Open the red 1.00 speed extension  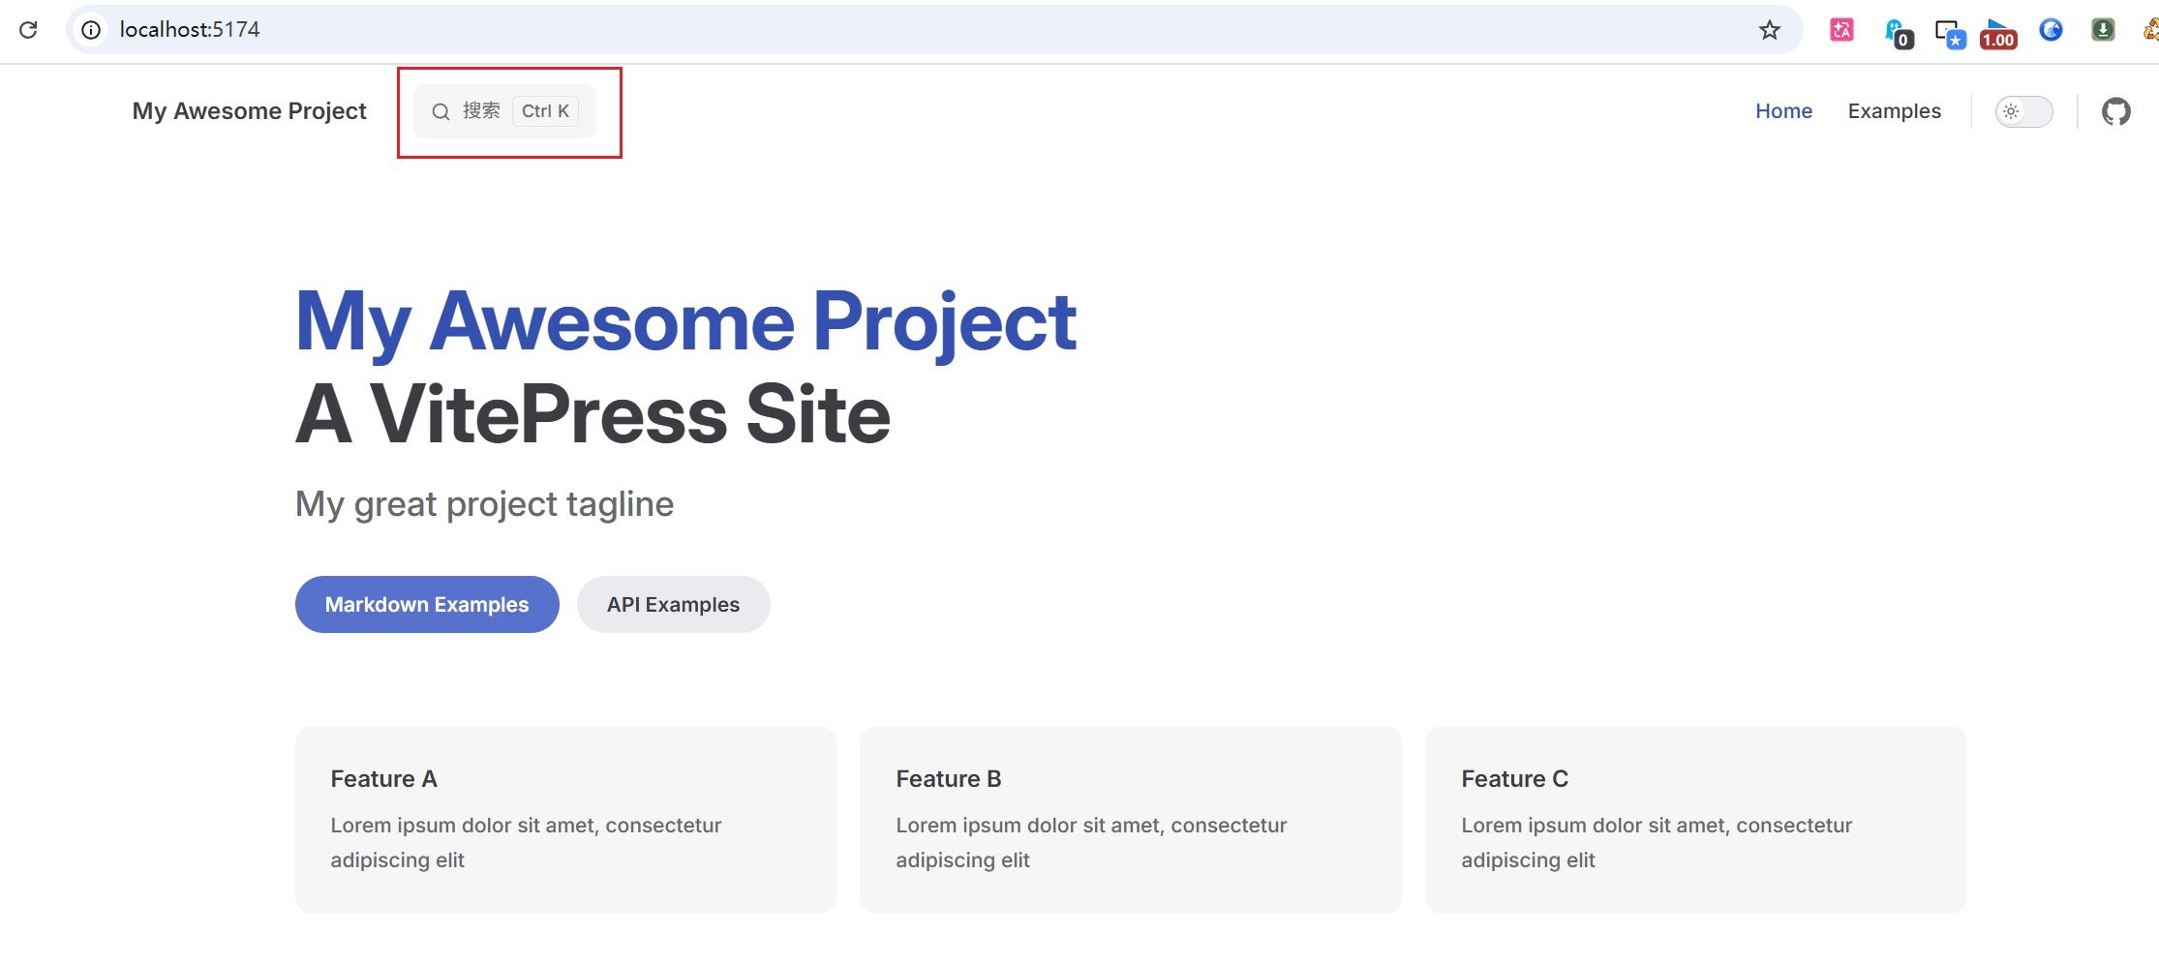click(1998, 33)
